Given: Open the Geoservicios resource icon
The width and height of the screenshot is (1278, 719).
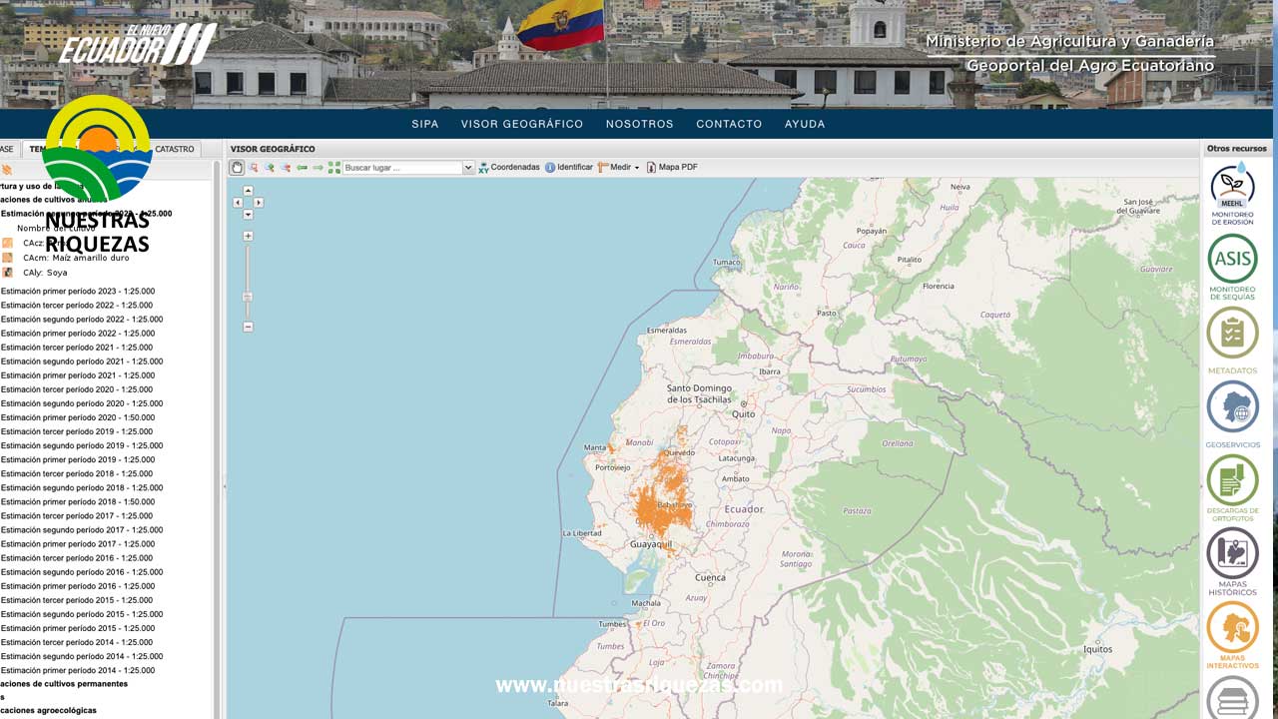Looking at the screenshot, I should 1232,407.
